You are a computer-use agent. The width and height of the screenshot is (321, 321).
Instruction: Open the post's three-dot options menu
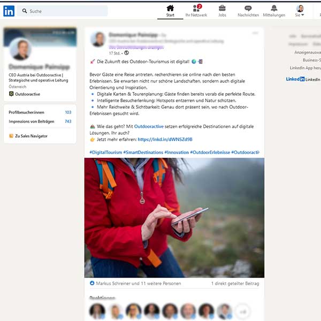pos(255,33)
